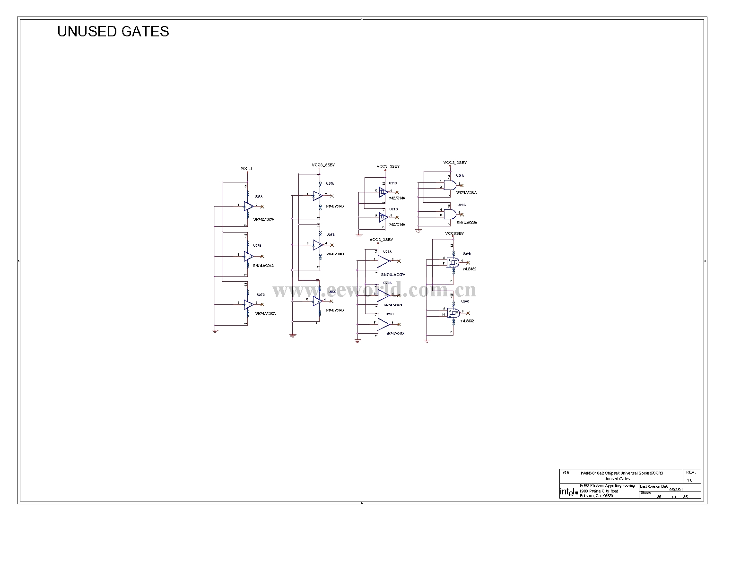Select the U25A inverter gate symbol
The image size is (749, 578).
(318, 195)
